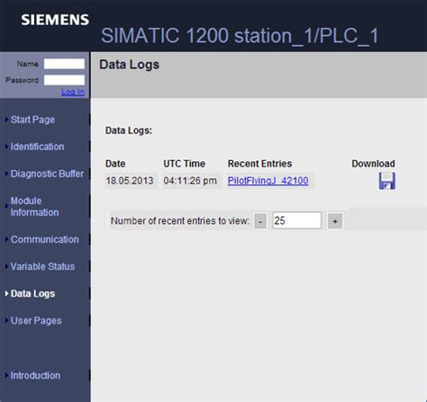Viewport: 427px width, 402px height.
Task: Increase recent entries with plus button
Action: tap(335, 221)
